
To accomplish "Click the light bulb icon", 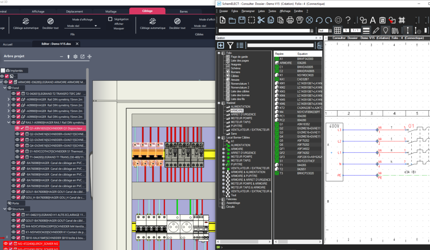I will [x=386, y=30].
